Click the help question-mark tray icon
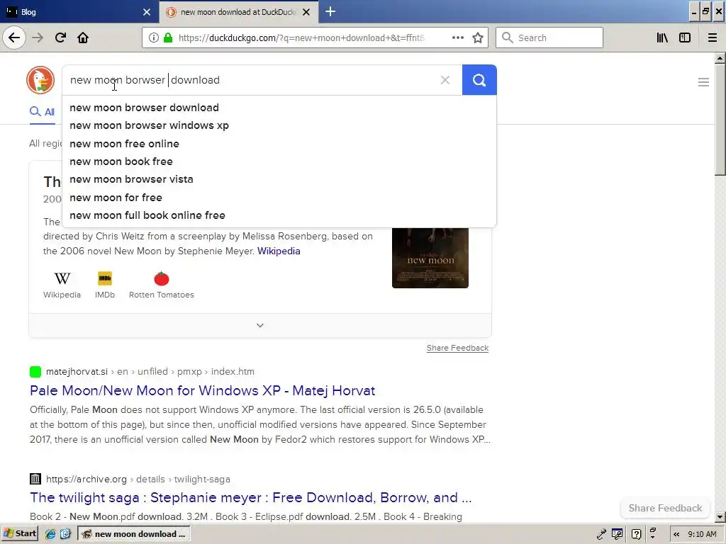 (637, 534)
